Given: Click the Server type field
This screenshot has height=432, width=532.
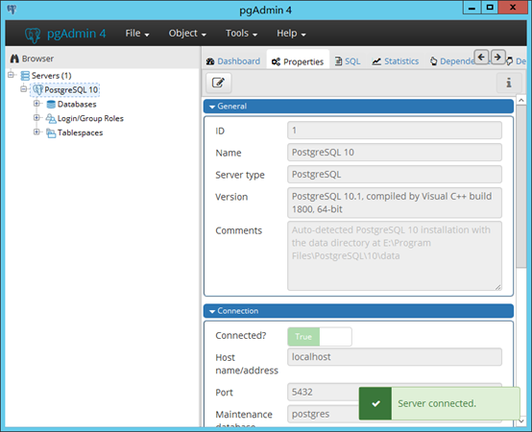Looking at the screenshot, I should 395,175.
